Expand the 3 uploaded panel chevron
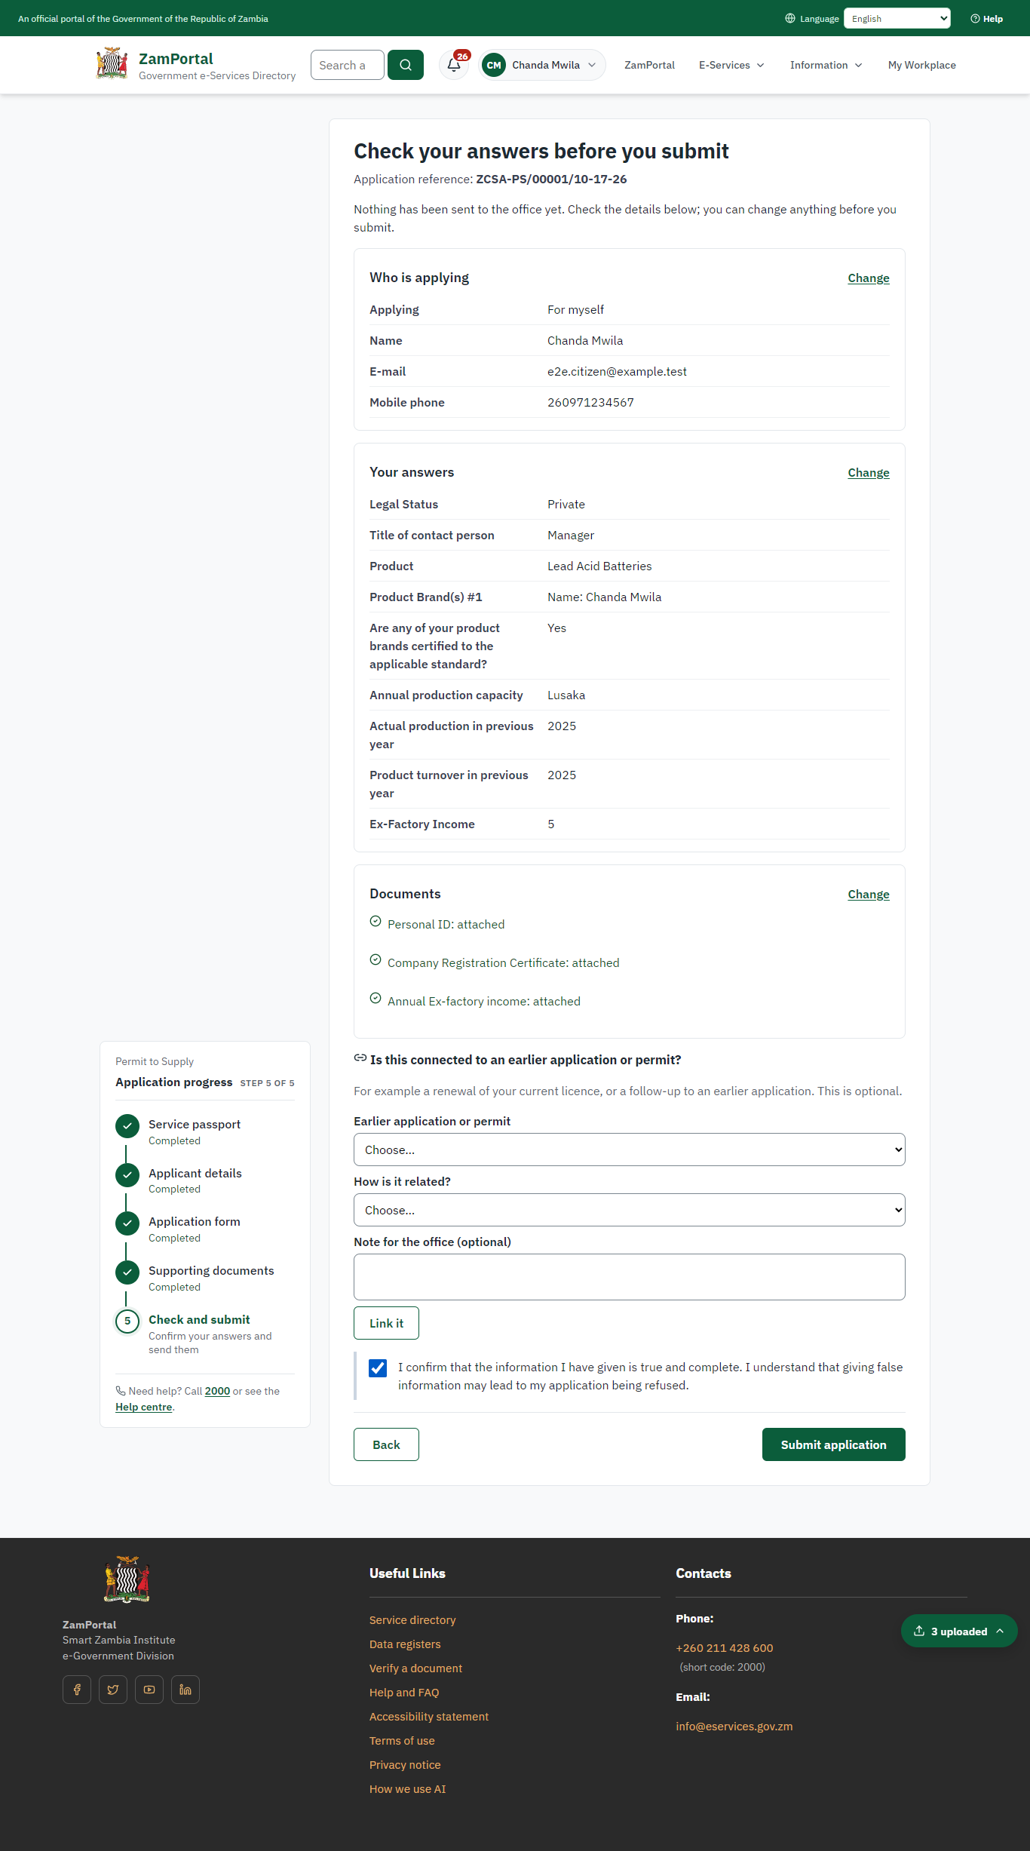Viewport: 1030px width, 1851px height. [x=1000, y=1631]
